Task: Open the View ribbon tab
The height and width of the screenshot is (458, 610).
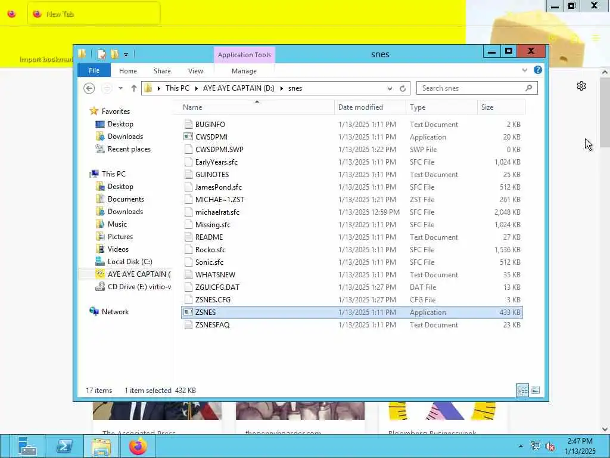Action: [195, 71]
